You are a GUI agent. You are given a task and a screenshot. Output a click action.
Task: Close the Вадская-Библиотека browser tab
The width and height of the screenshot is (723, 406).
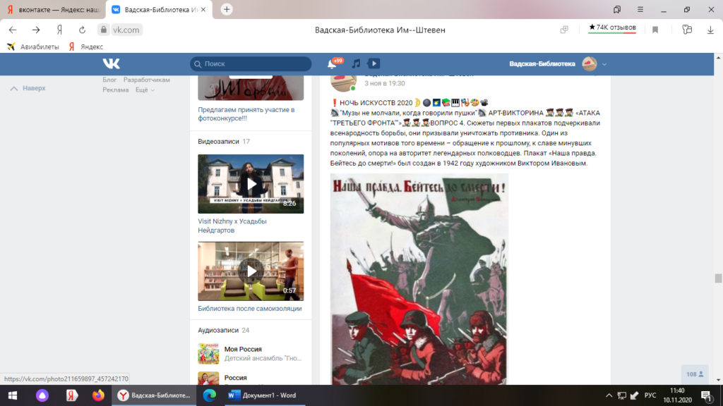point(203,10)
